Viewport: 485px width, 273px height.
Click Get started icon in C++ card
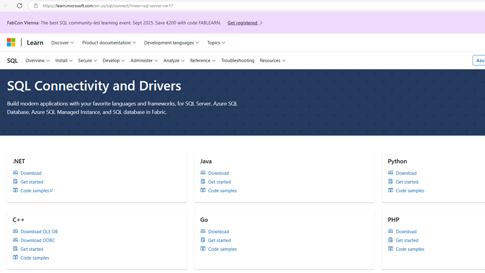click(15, 249)
